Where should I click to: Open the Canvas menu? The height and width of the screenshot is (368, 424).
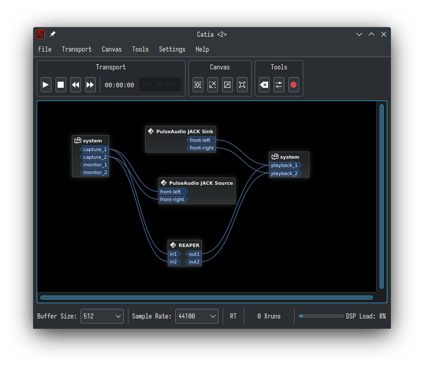112,49
